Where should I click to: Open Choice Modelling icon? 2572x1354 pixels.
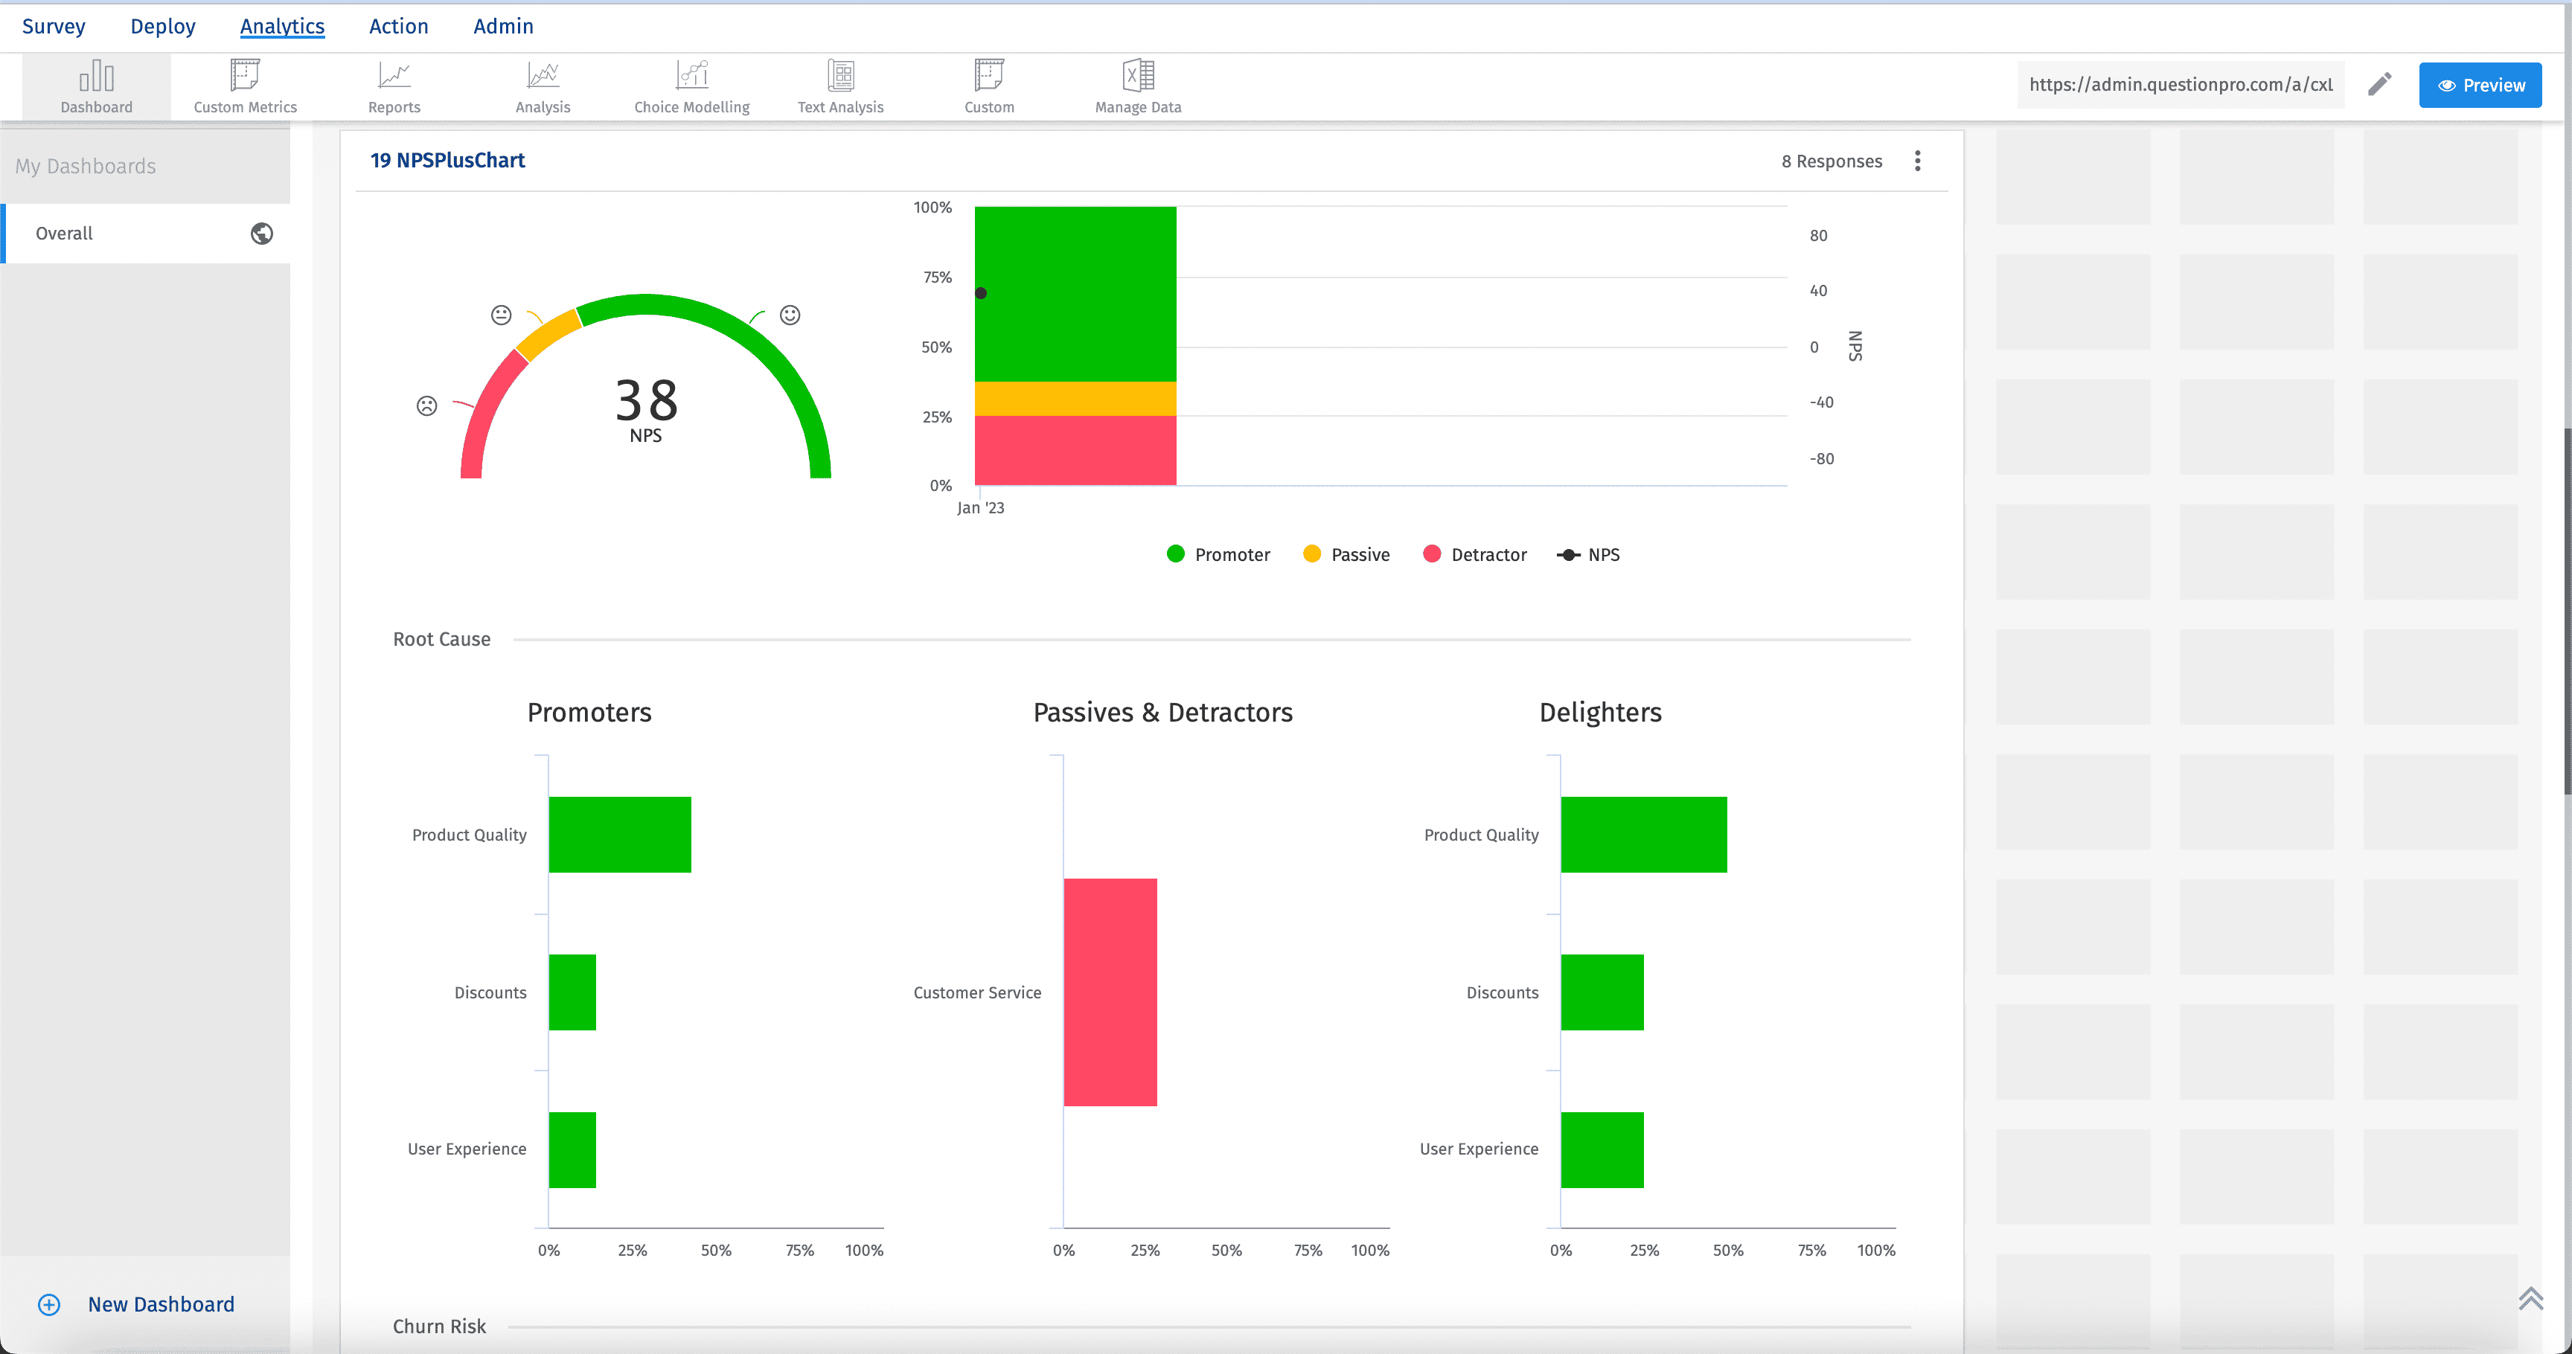691,86
